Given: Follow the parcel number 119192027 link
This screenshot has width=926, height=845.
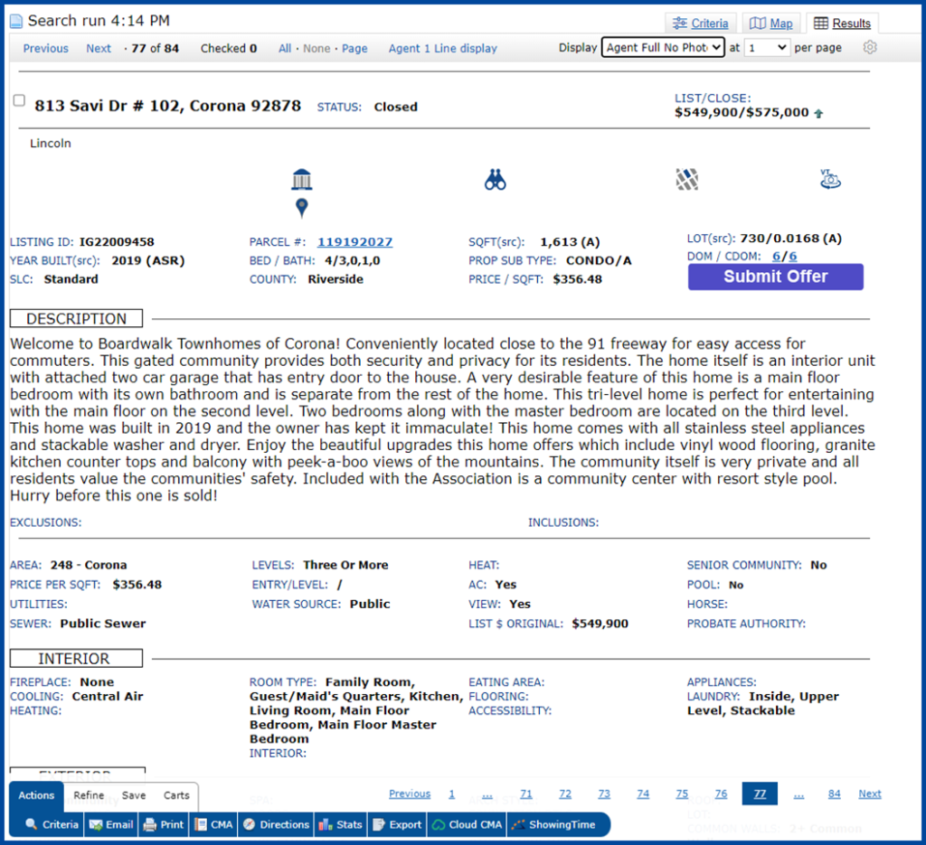Looking at the screenshot, I should click(354, 241).
